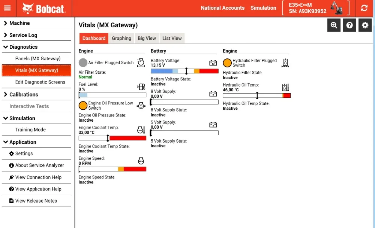Screen dimensions: 375x228
Task: Click the View Connection Help plug icon
Action: (12, 177)
